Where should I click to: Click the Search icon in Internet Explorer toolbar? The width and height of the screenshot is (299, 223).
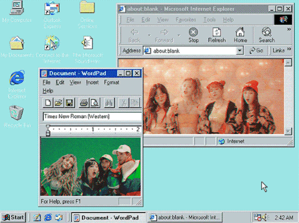(267, 35)
